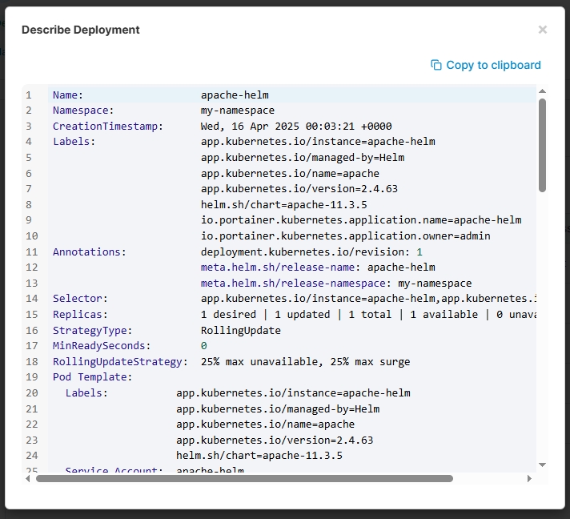The height and width of the screenshot is (519, 570).
Task: Click the vertical scrollbar thumb
Action: pyautogui.click(x=542, y=144)
